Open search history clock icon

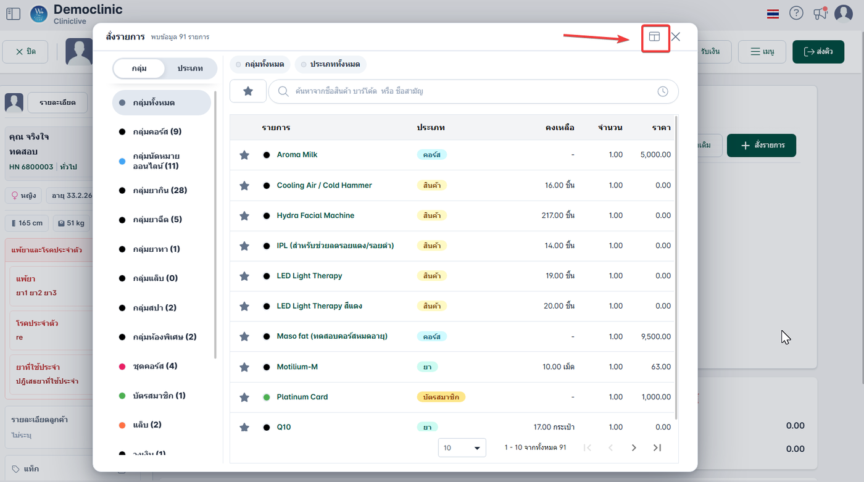tap(662, 91)
